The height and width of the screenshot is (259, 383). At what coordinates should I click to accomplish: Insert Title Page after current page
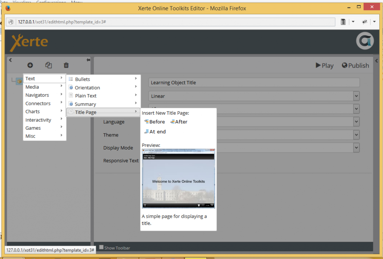[179, 121]
